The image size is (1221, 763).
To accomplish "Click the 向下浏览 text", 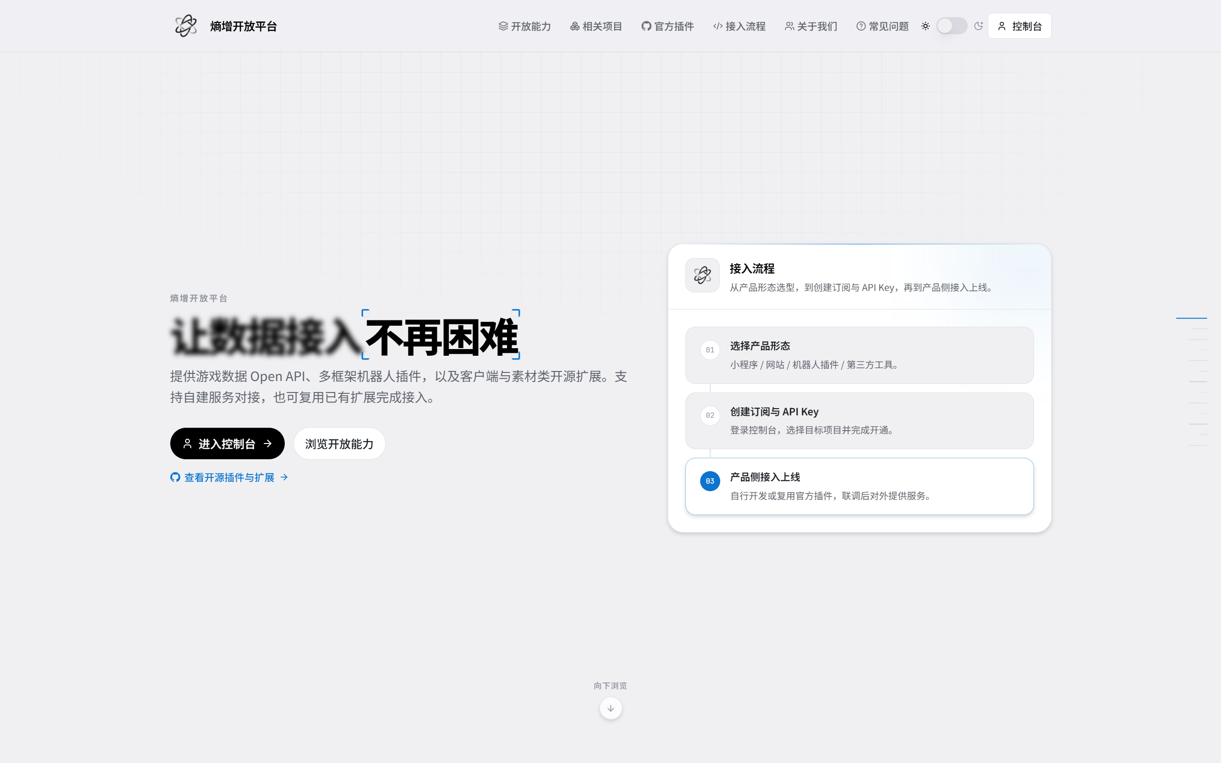I will [x=610, y=685].
